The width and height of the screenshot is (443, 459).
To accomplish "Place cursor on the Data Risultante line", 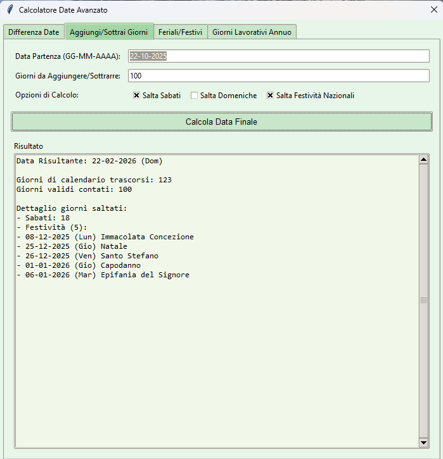I will click(89, 161).
